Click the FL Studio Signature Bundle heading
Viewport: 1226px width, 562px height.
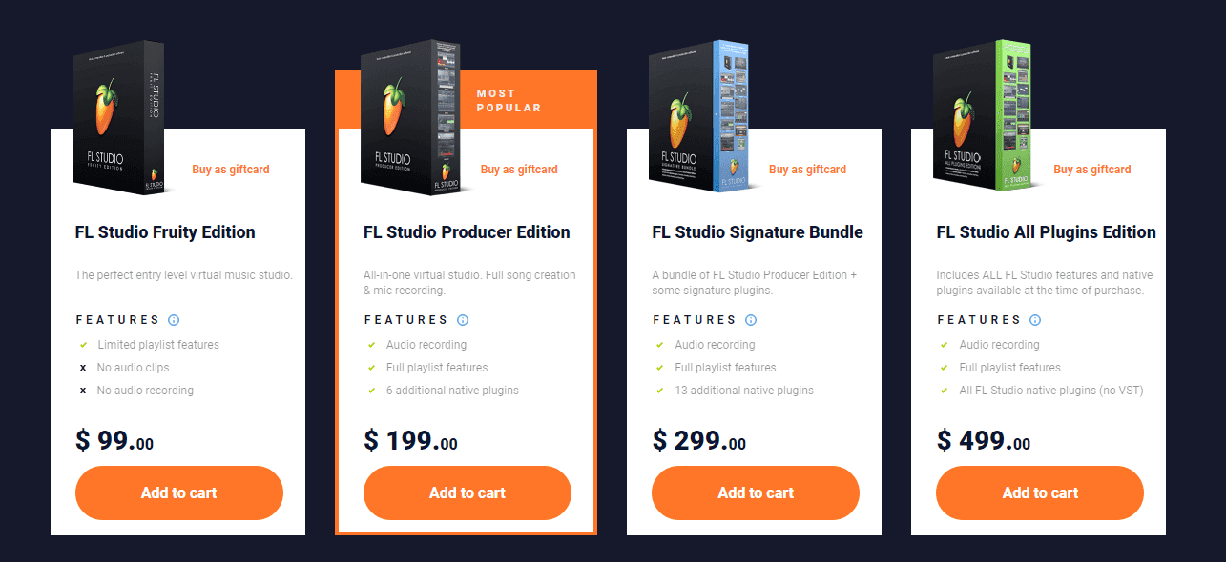[758, 232]
